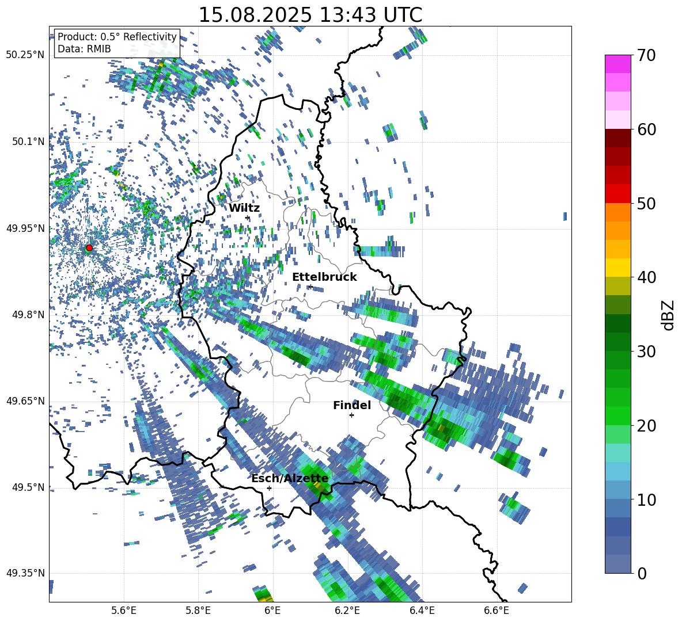Viewport: 682px width, 622px height.
Task: Click the bright red colorbar segment at 50
Action: tap(617, 193)
